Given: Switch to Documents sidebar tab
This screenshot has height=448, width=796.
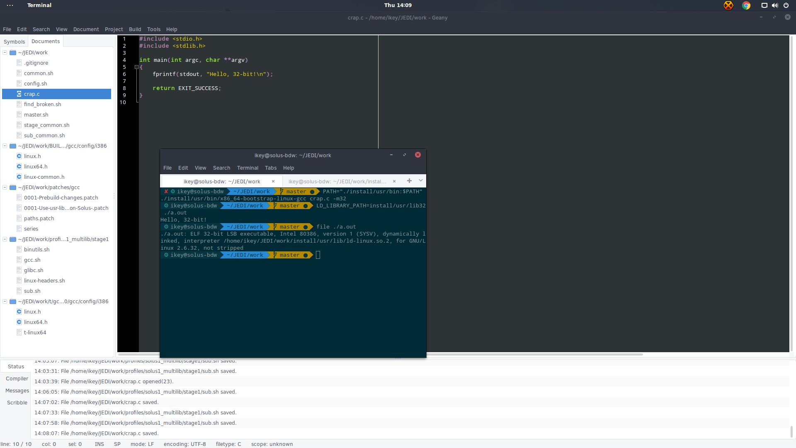Looking at the screenshot, I should (46, 41).
